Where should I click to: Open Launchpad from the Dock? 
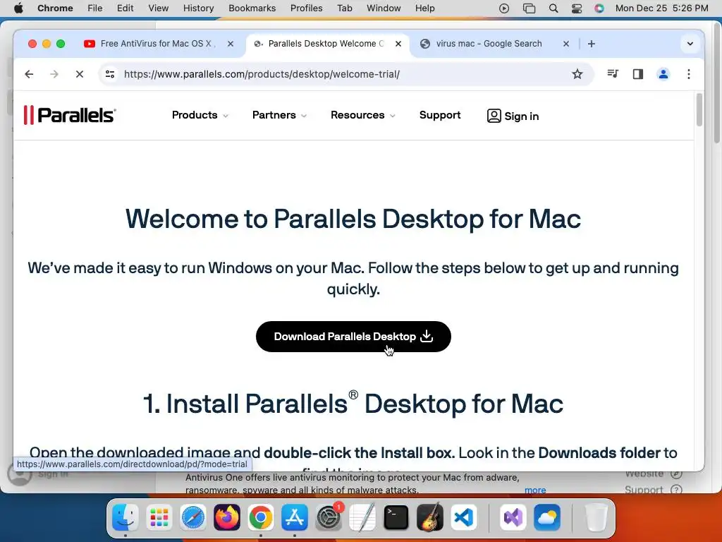[x=159, y=517]
